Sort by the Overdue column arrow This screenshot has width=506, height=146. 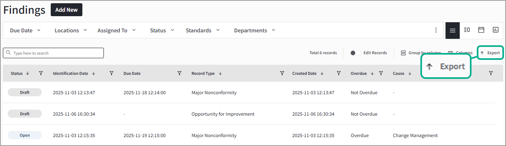point(372,74)
